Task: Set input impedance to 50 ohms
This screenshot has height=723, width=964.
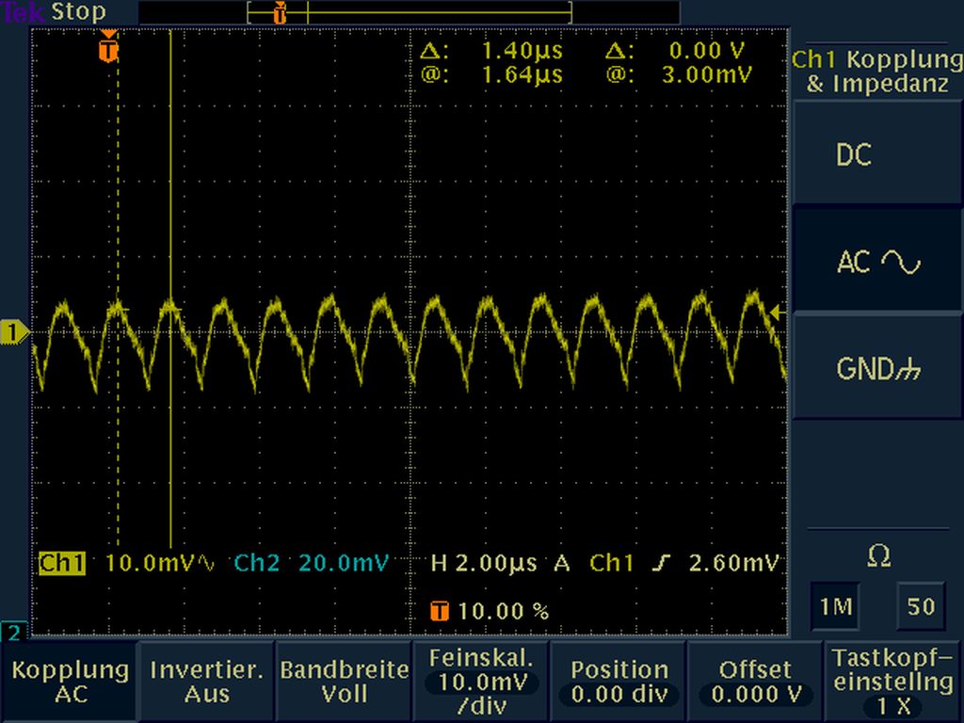Action: [x=921, y=607]
